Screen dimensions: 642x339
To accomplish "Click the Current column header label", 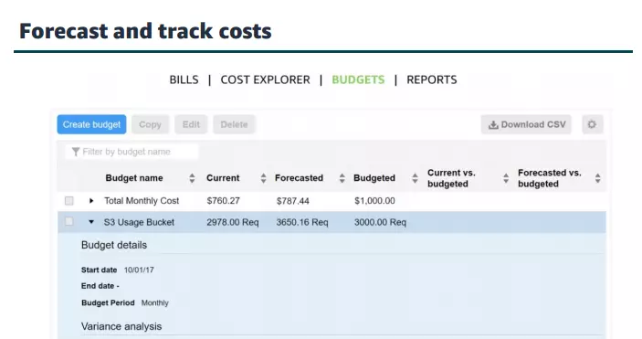I will coord(223,178).
